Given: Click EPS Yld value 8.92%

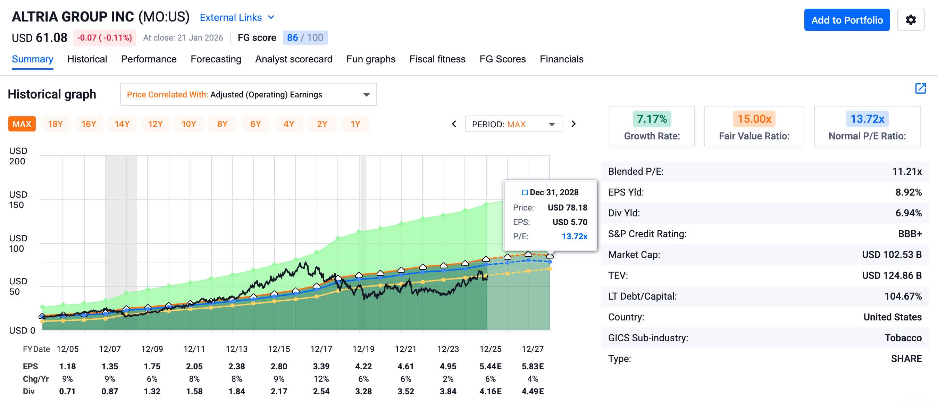Looking at the screenshot, I should 908,192.
